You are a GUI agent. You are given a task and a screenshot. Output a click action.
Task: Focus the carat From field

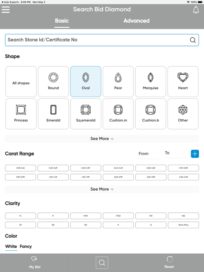coord(149,154)
